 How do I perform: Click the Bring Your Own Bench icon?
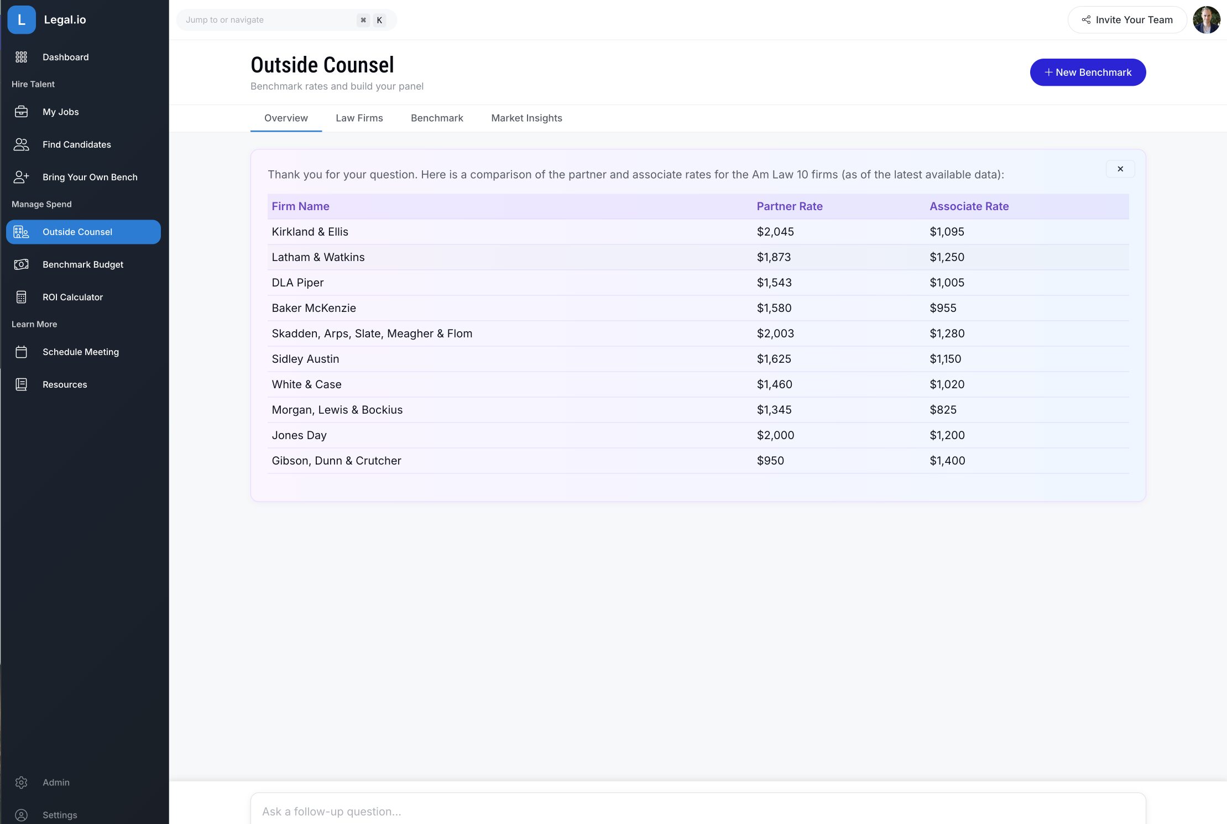pyautogui.click(x=22, y=177)
